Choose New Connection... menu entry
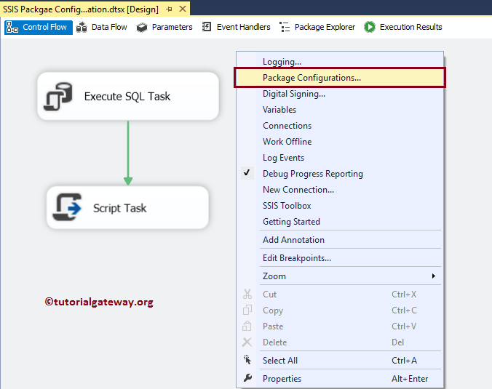492x389 pixels. pos(340,190)
